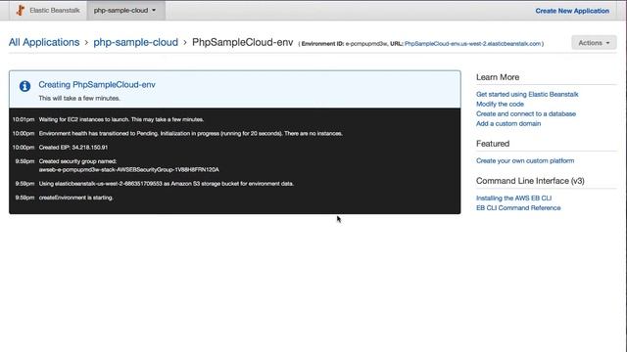Viewport: 627px width, 352px height.
Task: Open EB CLI Command Reference link
Action: pos(518,208)
